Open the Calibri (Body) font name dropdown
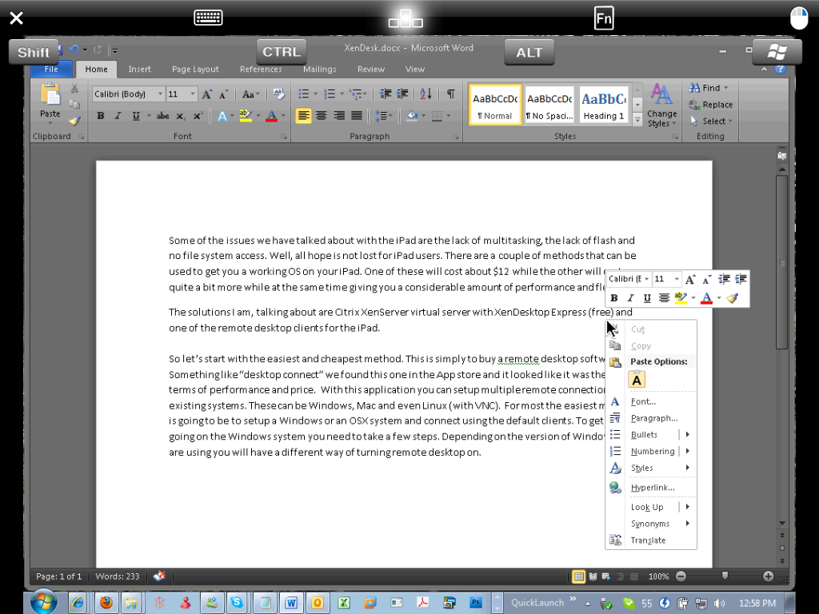 [160, 94]
